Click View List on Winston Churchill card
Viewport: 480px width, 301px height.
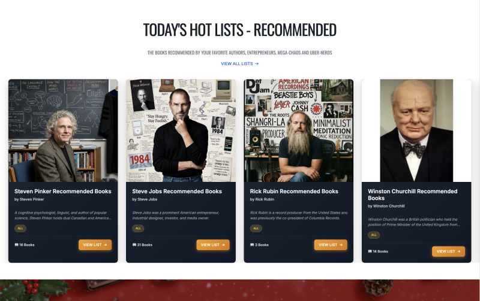pyautogui.click(x=448, y=251)
